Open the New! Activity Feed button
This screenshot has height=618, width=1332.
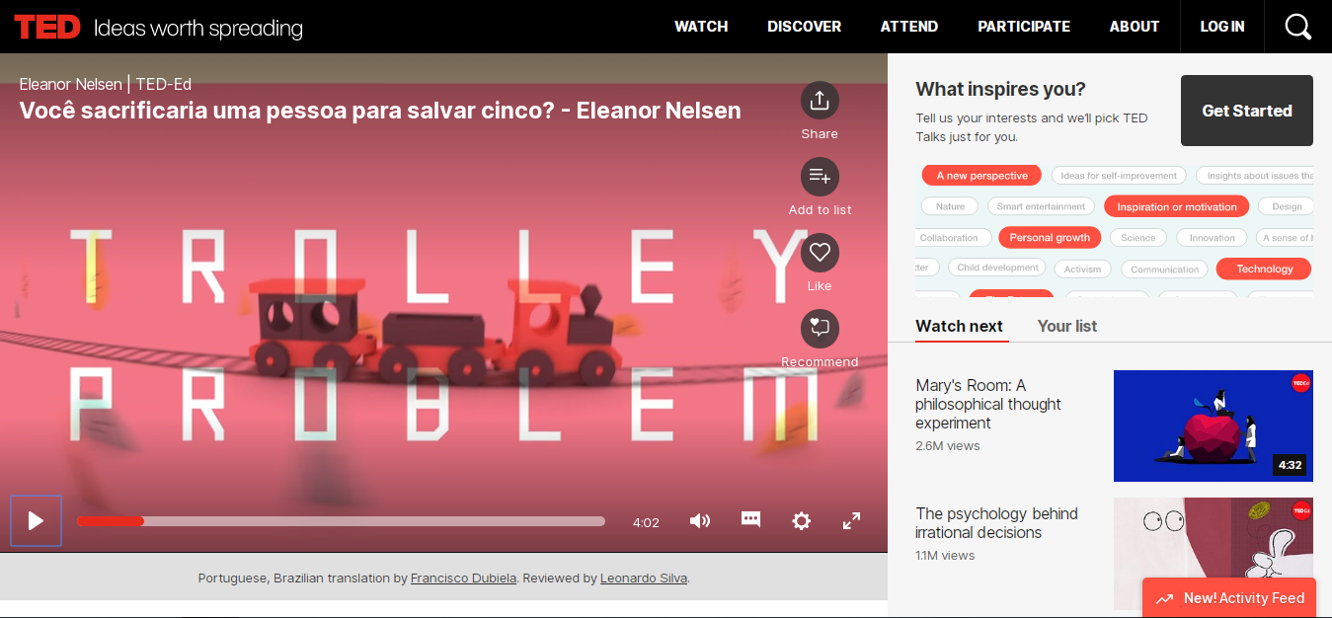click(1229, 597)
